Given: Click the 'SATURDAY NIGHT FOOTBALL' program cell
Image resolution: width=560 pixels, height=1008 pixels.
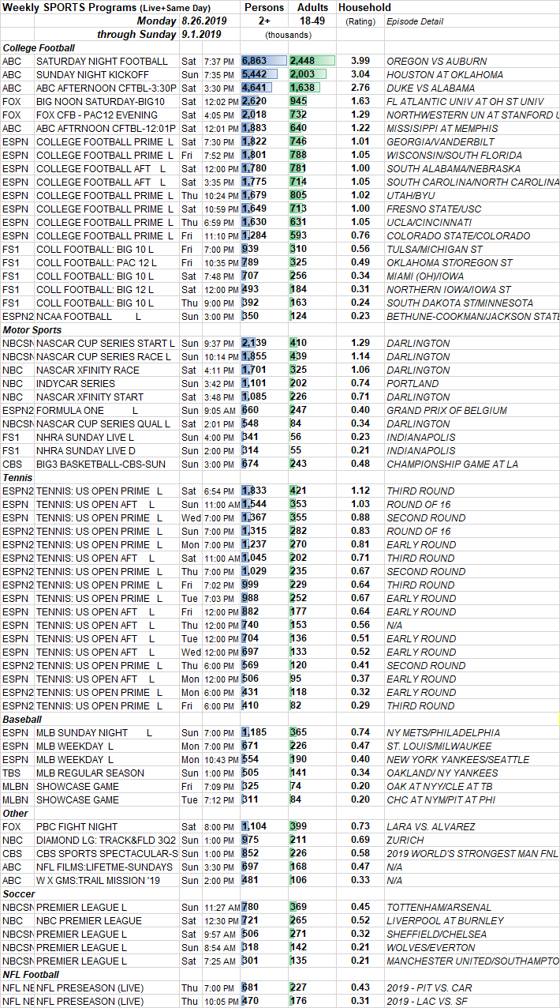Looking at the screenshot, I should [x=103, y=61].
